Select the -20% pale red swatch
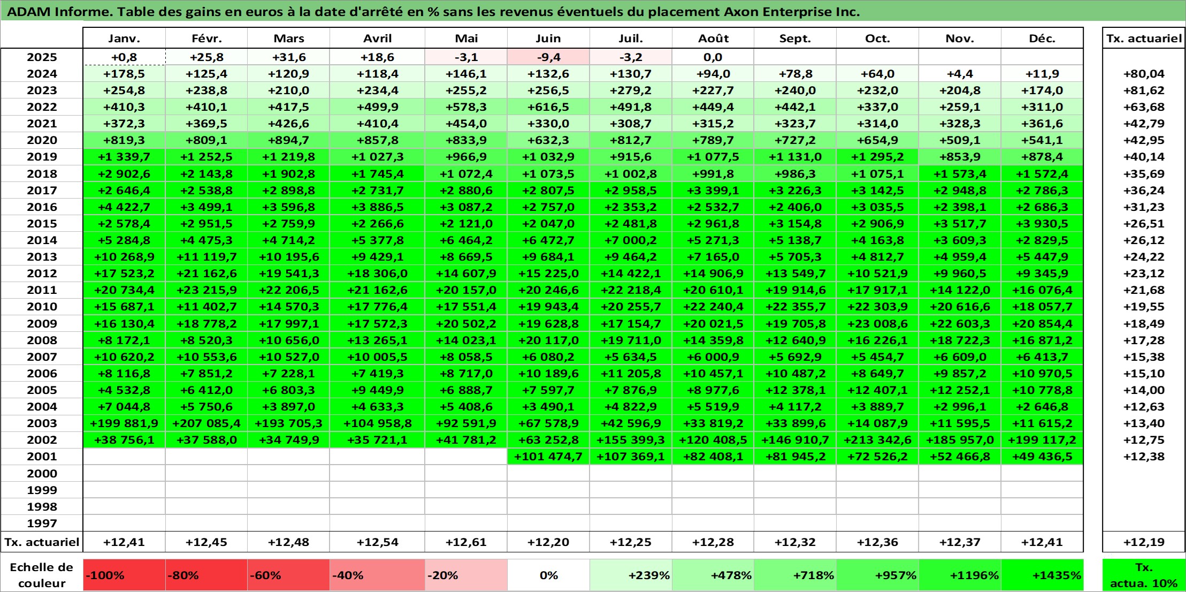1186x592 pixels. click(466, 575)
